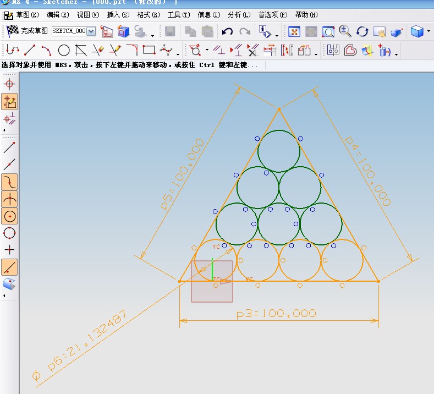The height and width of the screenshot is (394, 434).
Task: Expand the constraints toolbar options arrow
Action: coord(316,54)
